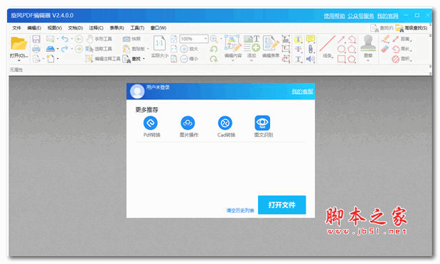This screenshot has width=440, height=264.
Task: Open the Edit (编辑(E)) menu
Action: coord(34,28)
